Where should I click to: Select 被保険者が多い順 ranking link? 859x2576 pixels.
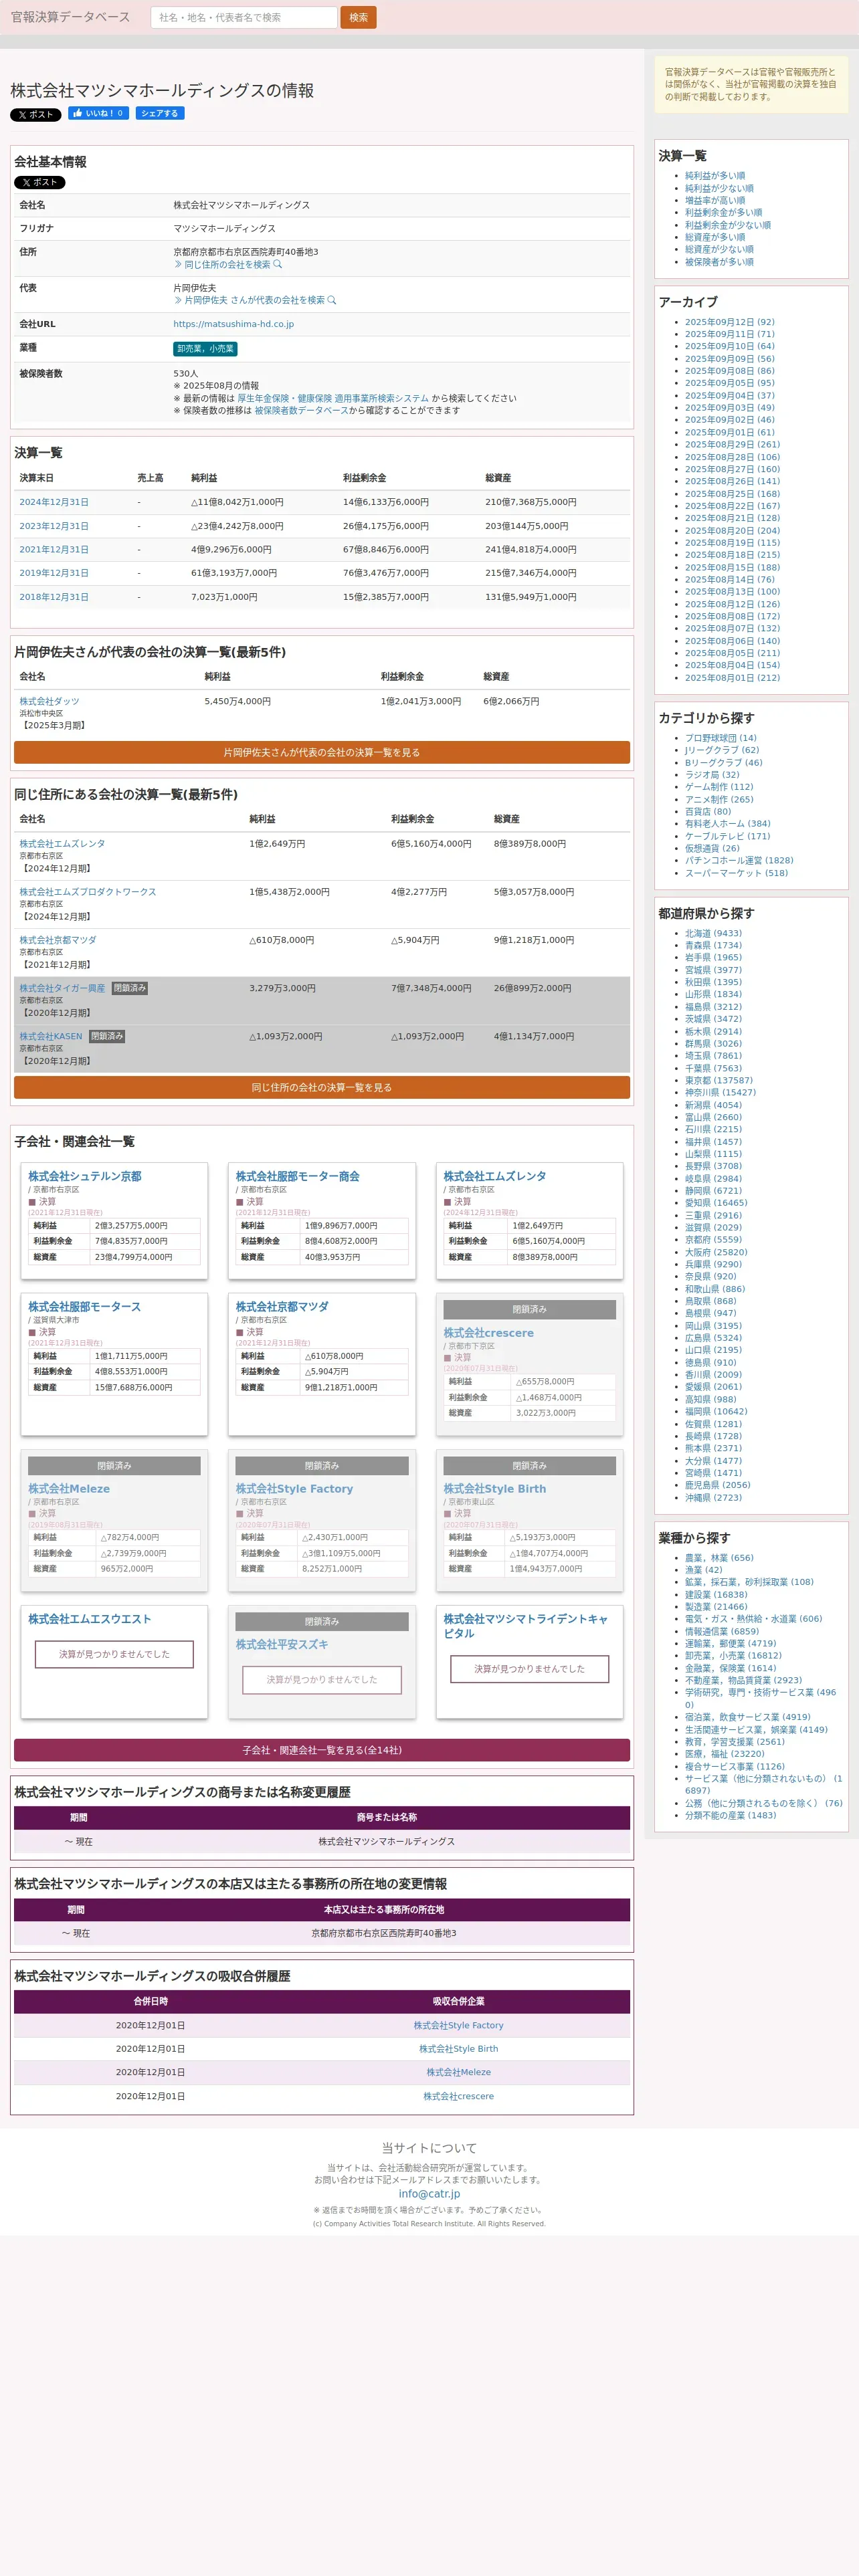(719, 262)
